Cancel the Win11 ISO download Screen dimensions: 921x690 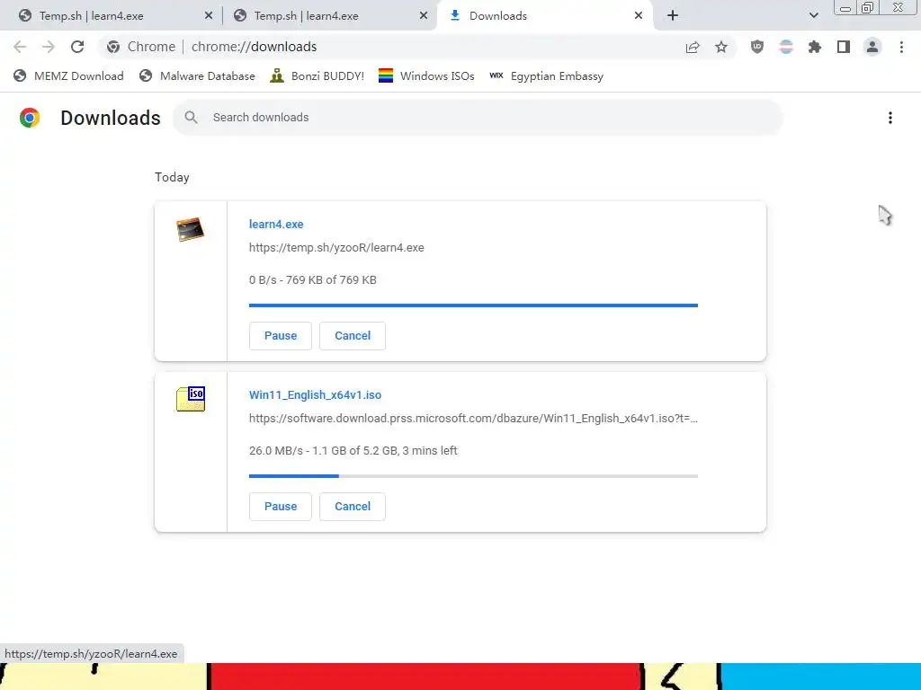point(353,507)
